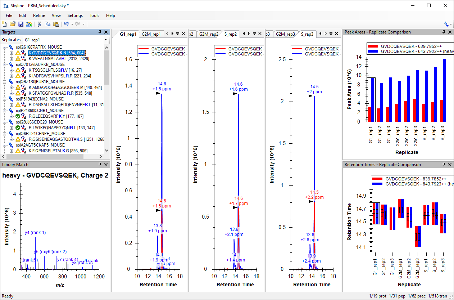The image size is (454, 300).
Task: Open the Settings menu
Action: click(75, 15)
